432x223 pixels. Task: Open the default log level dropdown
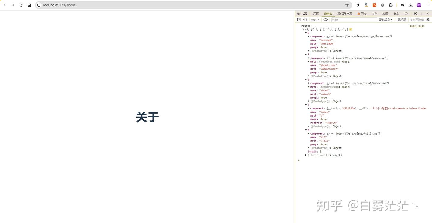(386, 19)
